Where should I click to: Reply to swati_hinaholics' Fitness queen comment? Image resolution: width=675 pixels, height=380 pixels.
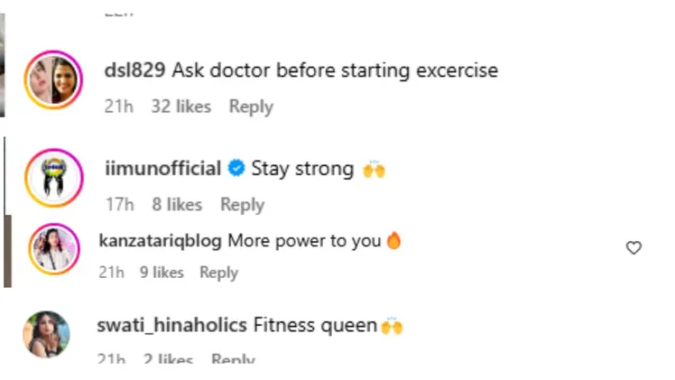(233, 360)
